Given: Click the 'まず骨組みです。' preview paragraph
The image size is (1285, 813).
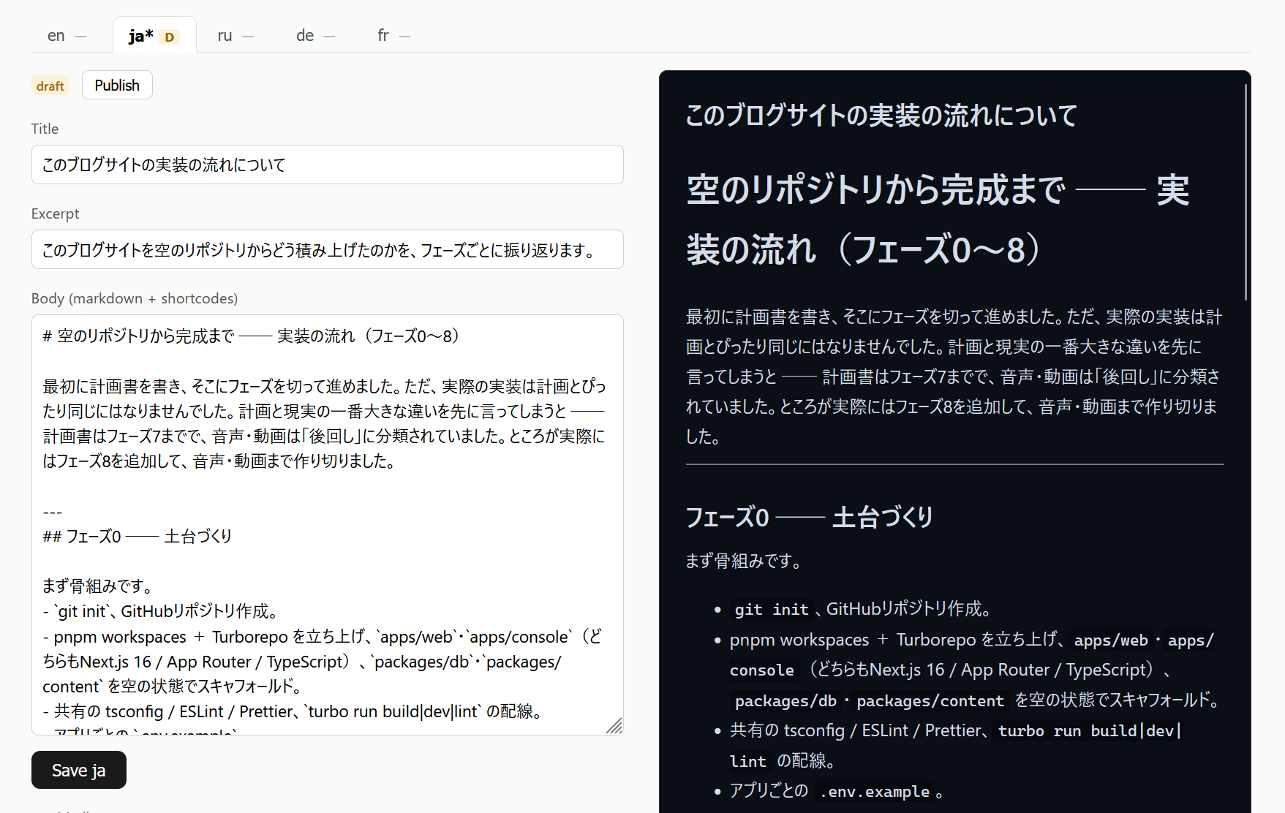Looking at the screenshot, I should coord(745,561).
